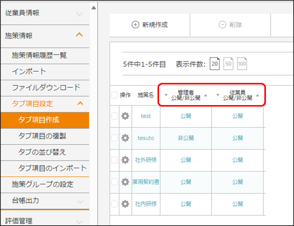Click the gear icon in the test row
Screen dimensions: 294x226
click(x=125, y=116)
